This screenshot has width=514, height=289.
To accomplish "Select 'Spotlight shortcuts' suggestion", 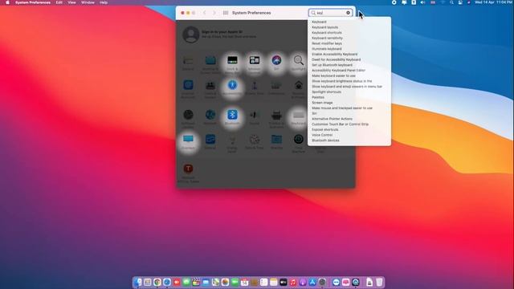I will click(326, 92).
